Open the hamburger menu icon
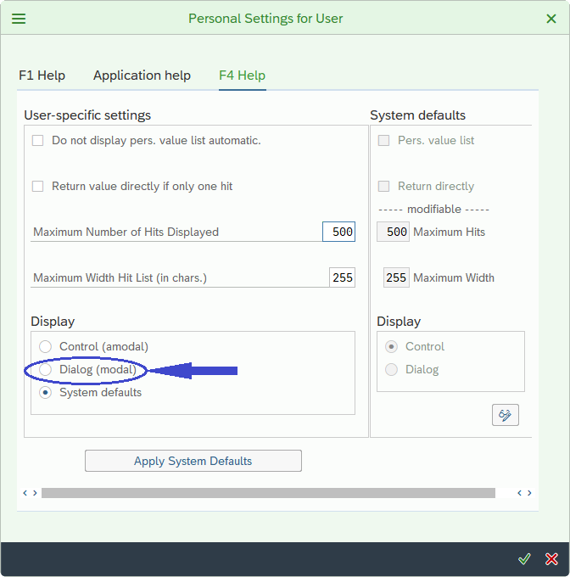Screen dimensions: 570x577 (19, 18)
